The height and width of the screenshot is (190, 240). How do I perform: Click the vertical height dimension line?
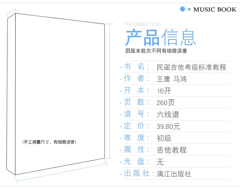point(110,91)
